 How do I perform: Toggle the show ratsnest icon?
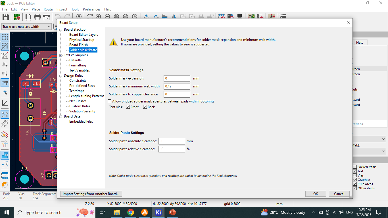click(5, 114)
